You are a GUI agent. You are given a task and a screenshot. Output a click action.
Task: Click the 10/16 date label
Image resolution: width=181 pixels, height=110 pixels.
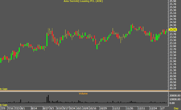93,108
